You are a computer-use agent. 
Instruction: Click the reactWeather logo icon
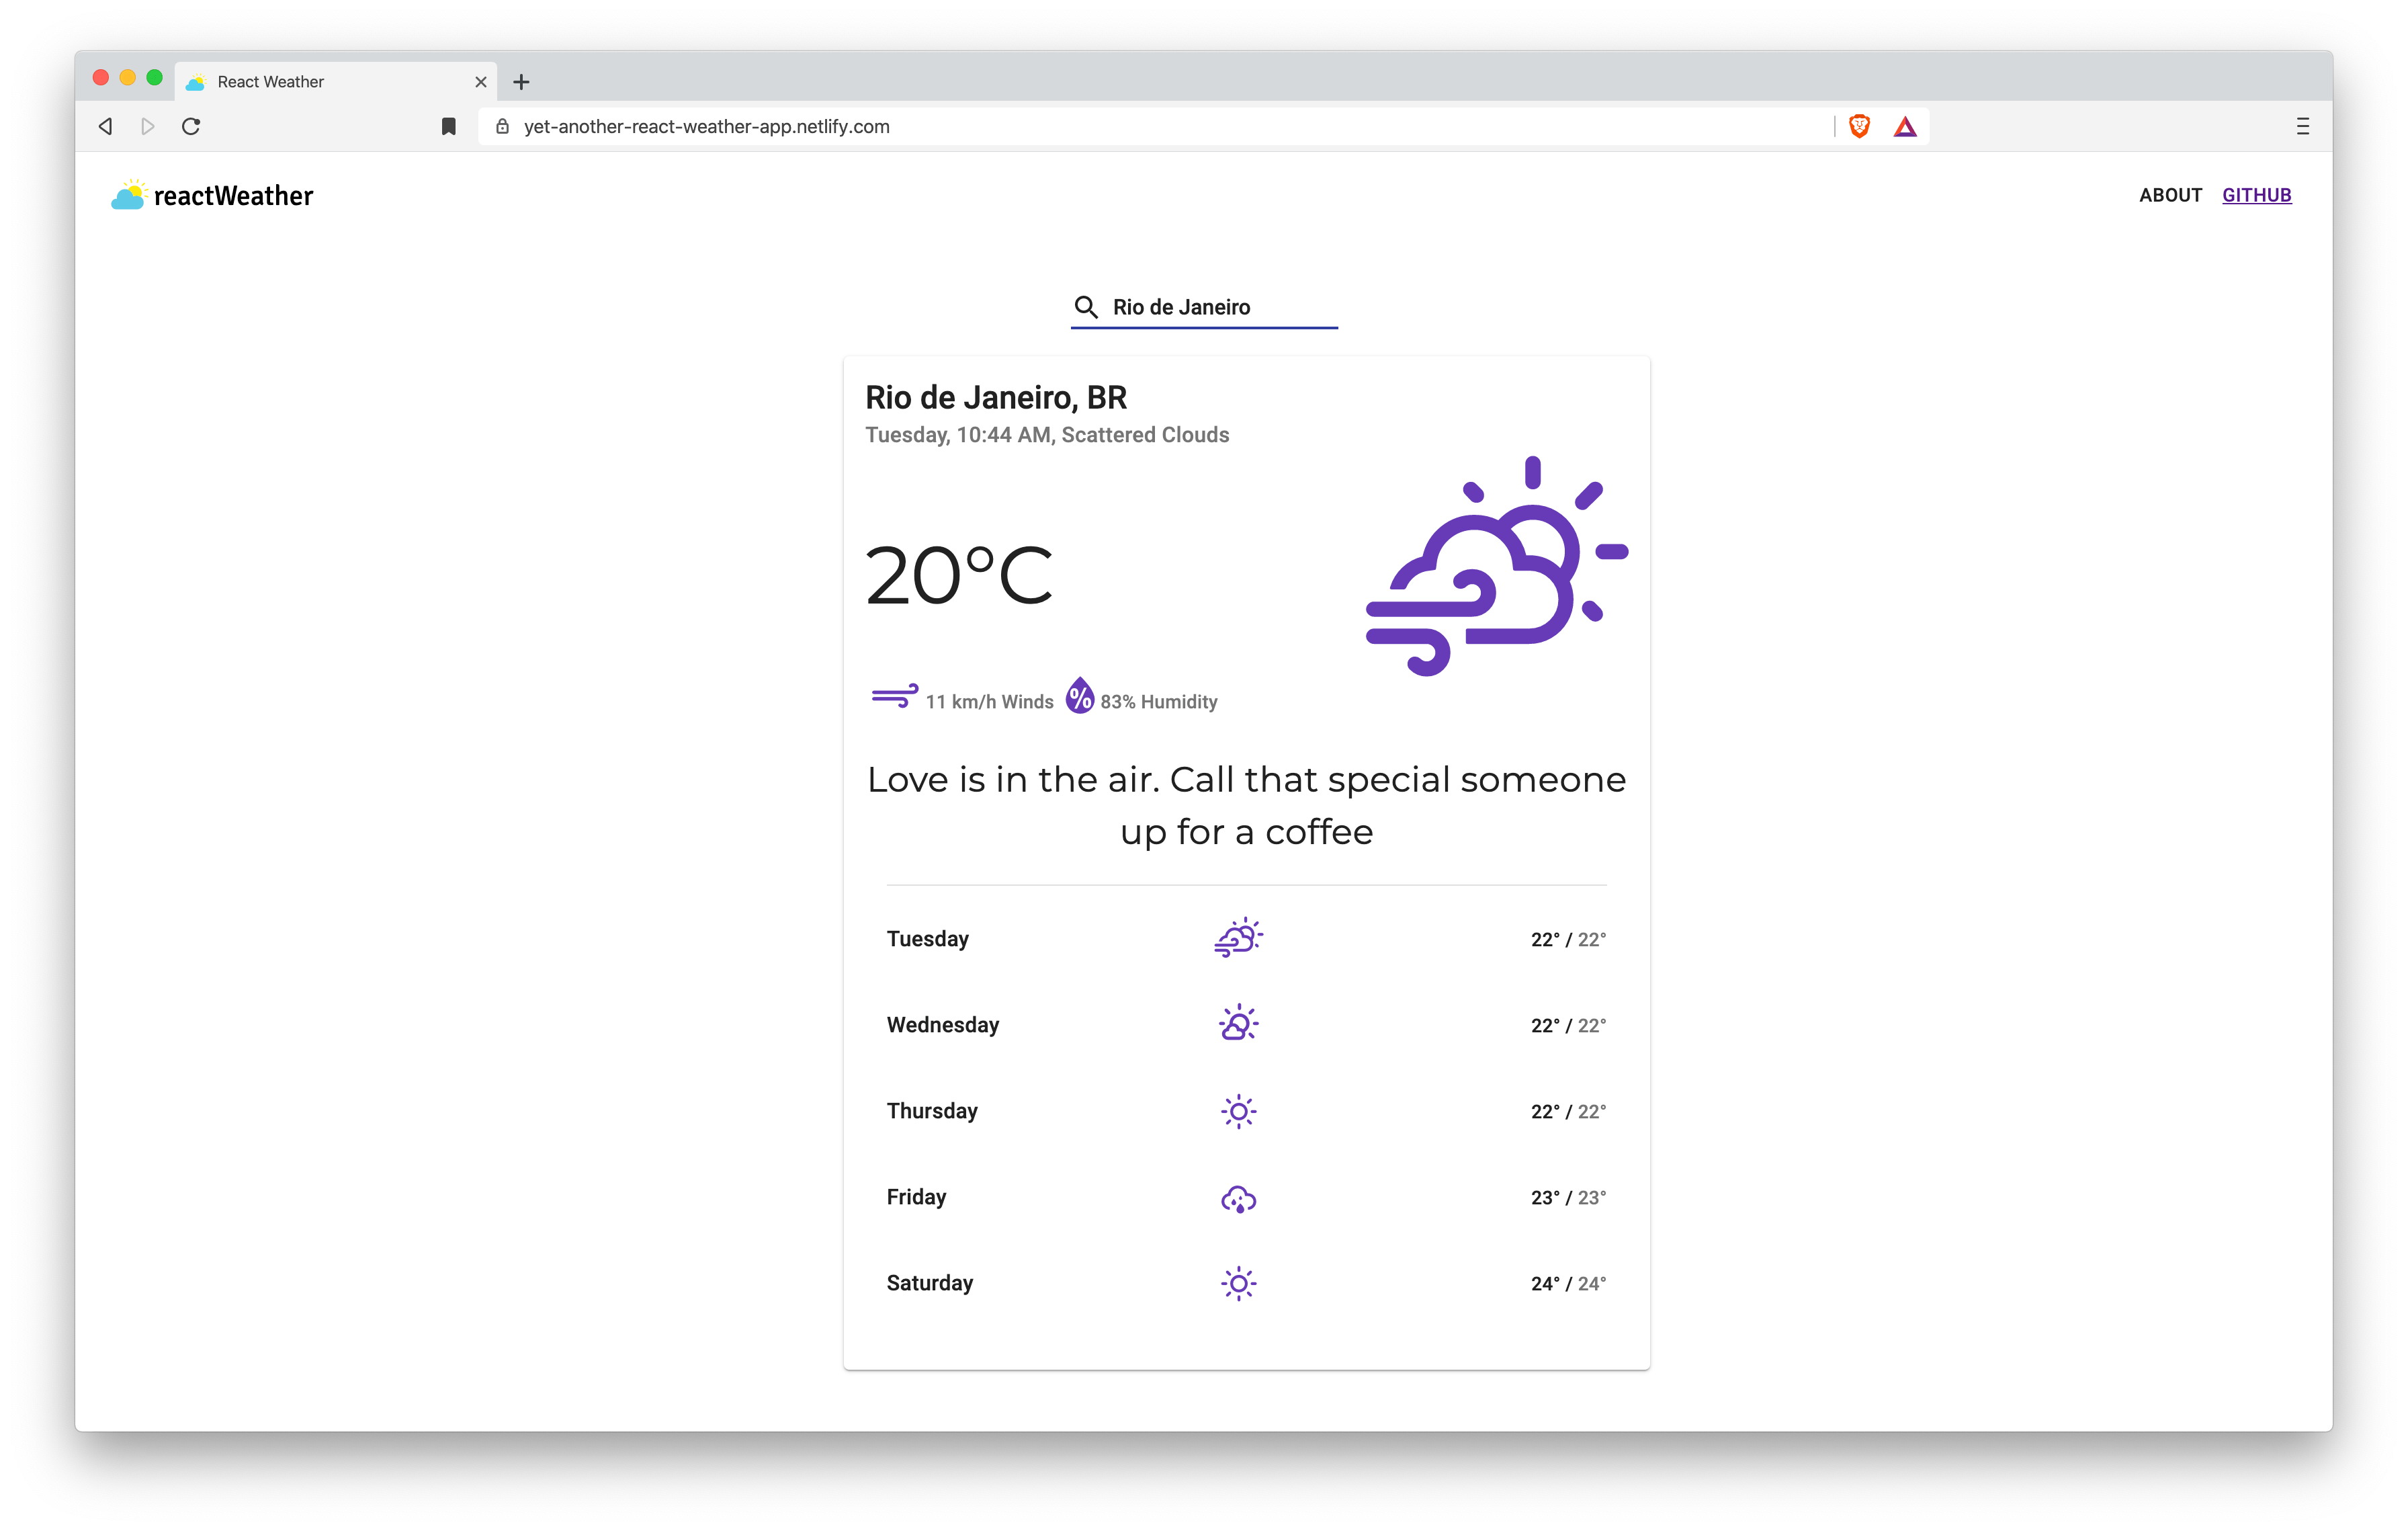click(128, 195)
